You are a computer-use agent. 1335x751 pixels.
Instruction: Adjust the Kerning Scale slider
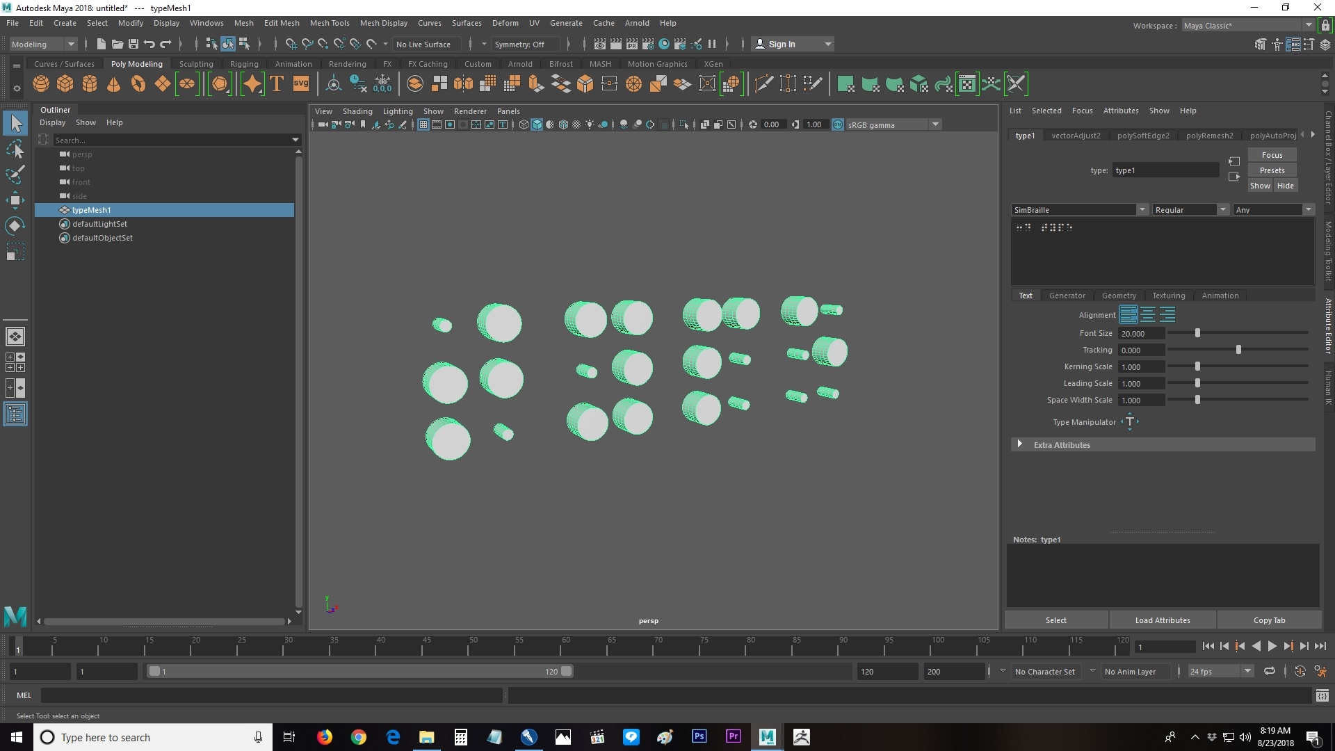tap(1197, 366)
